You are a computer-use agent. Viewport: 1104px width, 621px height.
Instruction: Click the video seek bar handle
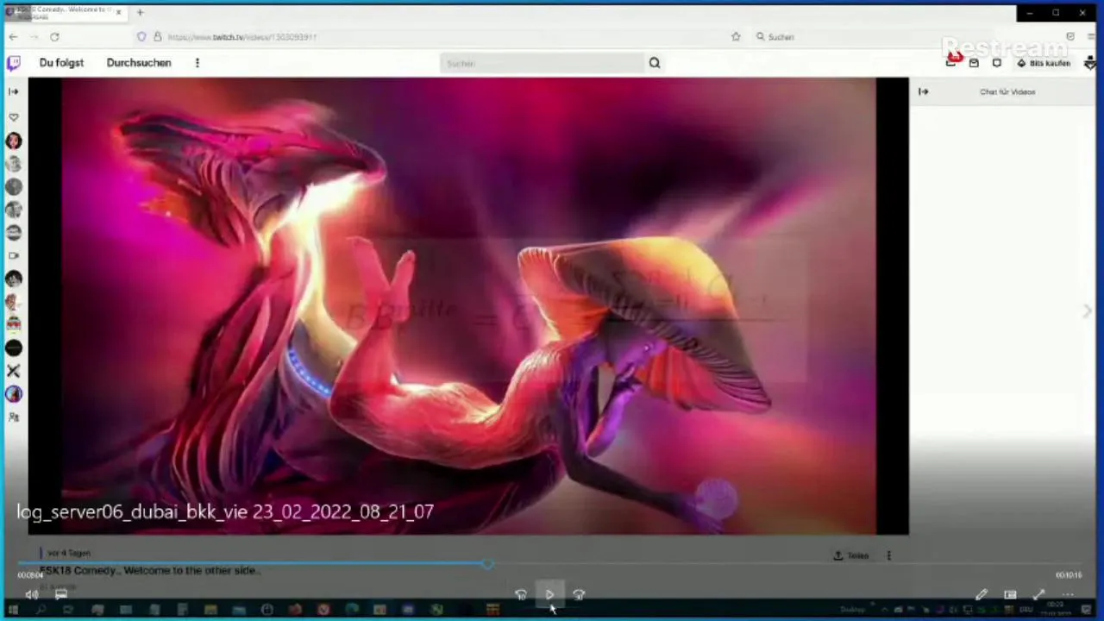point(487,564)
